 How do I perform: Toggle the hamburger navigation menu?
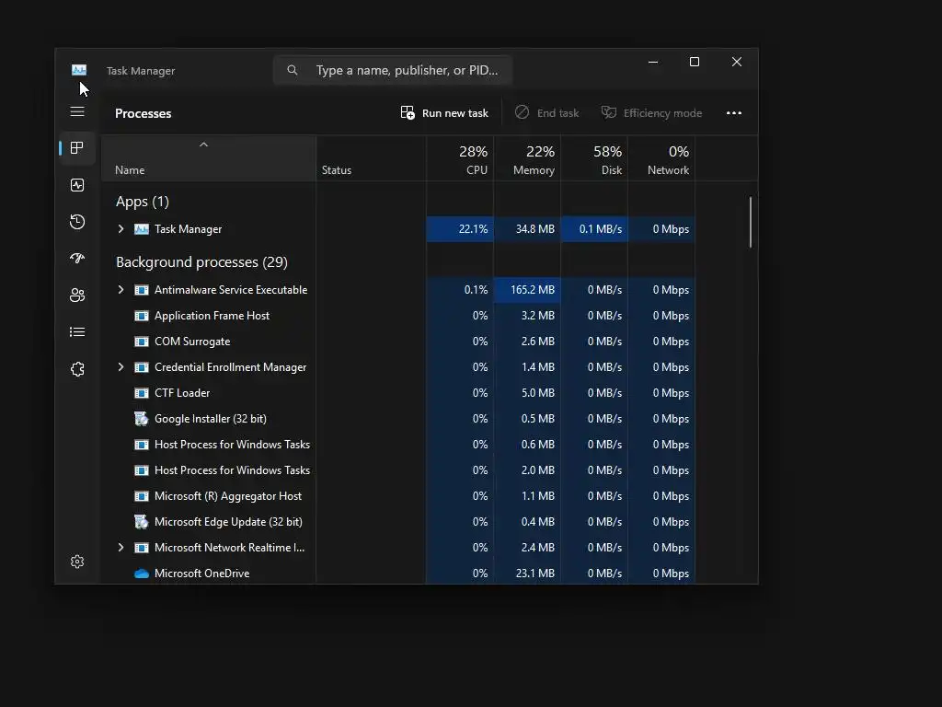tap(77, 111)
